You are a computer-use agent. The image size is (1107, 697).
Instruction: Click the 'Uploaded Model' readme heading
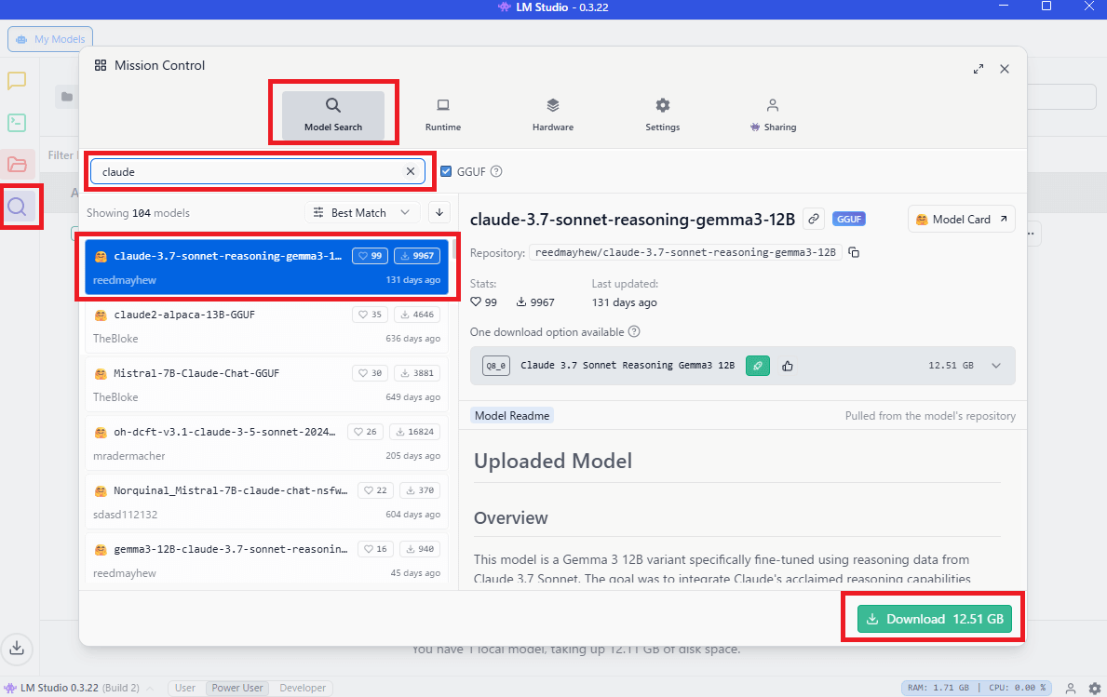tap(553, 461)
